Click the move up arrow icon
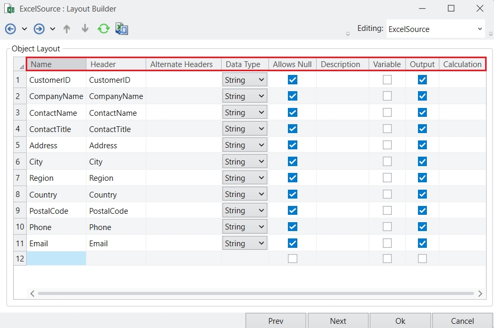494x328 pixels. click(x=67, y=29)
